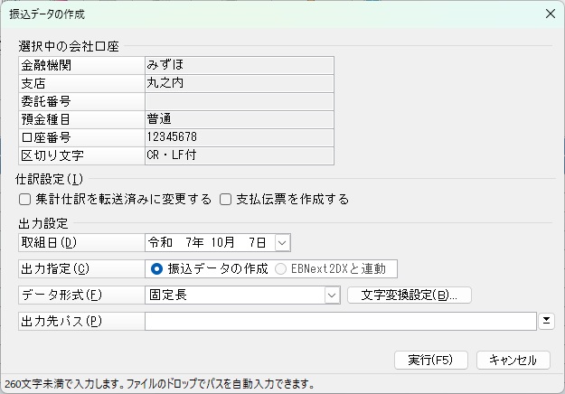Click the CR・LF付 delimiter value cell
565x394 pixels.
point(239,155)
